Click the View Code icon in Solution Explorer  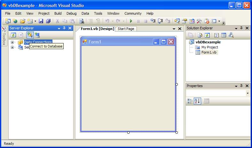pos(217,35)
